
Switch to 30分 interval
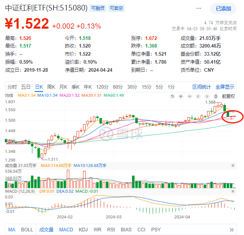(132, 87)
